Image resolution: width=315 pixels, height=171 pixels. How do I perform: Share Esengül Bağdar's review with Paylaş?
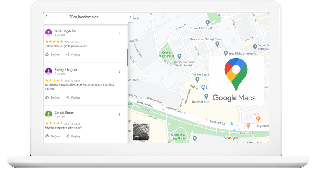[73, 97]
